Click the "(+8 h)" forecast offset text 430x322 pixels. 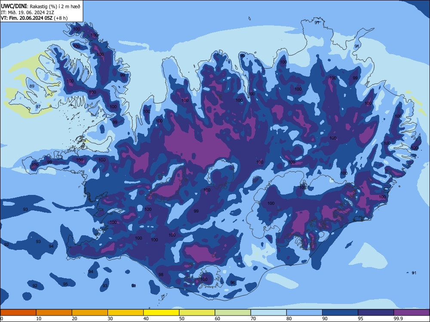click(61, 18)
